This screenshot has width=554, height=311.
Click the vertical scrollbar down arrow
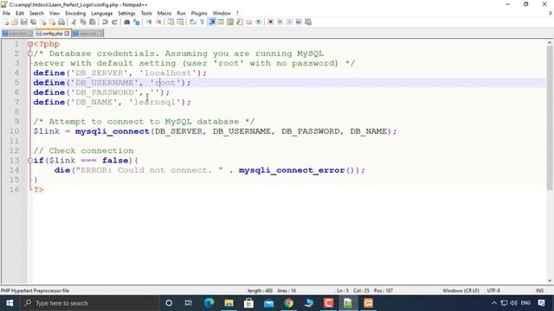tap(550, 281)
